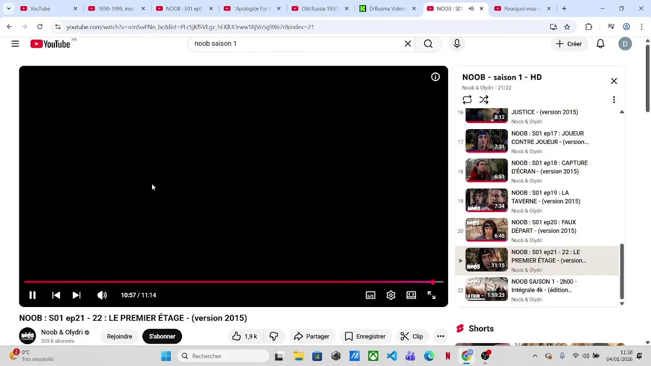This screenshot has width=651, height=366.
Task: Start voice search with microphone
Action: tap(457, 44)
